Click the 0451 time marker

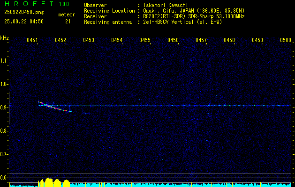[x=32, y=41]
